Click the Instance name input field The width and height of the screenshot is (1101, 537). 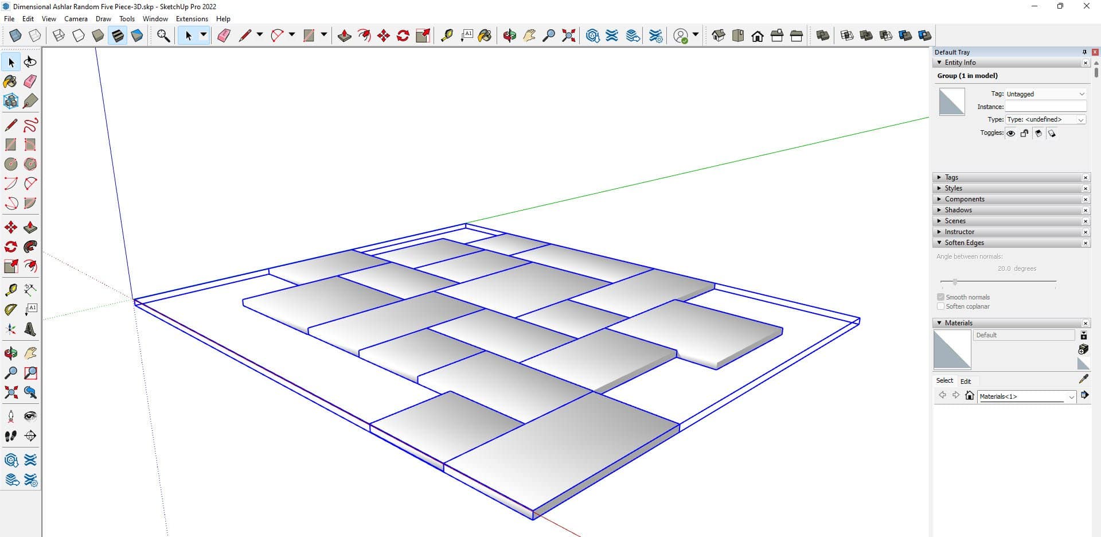click(1045, 107)
